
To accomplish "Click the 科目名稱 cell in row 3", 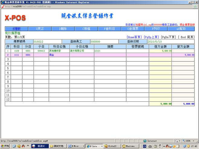I will click(x=59, y=60).
